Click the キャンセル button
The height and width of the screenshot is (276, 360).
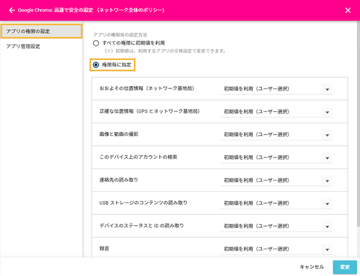click(x=312, y=267)
